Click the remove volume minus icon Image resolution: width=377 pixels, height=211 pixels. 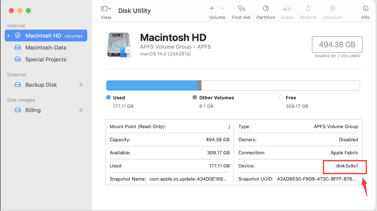pyautogui.click(x=222, y=8)
